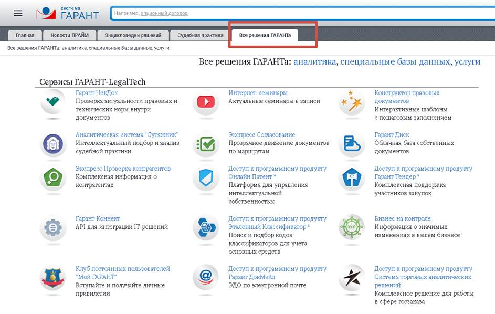
Task: Click text "ЭДО по электронной почте"
Action: [267, 285]
